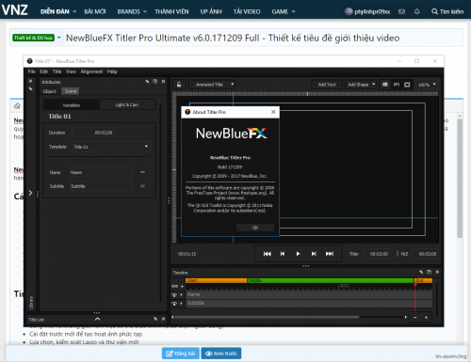Select the orange Start segment in the timeline
This screenshot has height=363, width=471.
coord(216,280)
